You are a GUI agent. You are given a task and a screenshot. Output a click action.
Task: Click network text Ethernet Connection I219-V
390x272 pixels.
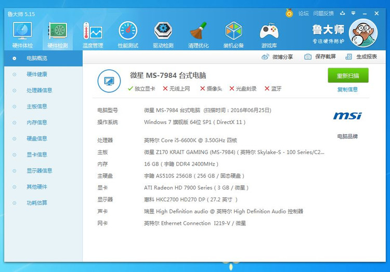[x=195, y=223]
